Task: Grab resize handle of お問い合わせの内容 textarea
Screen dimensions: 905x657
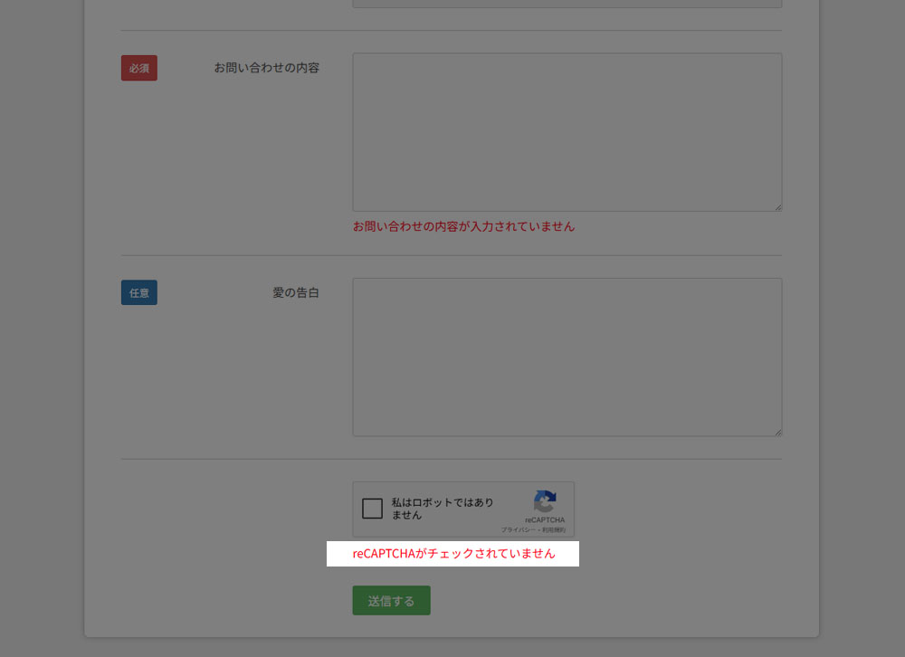Action: (777, 207)
